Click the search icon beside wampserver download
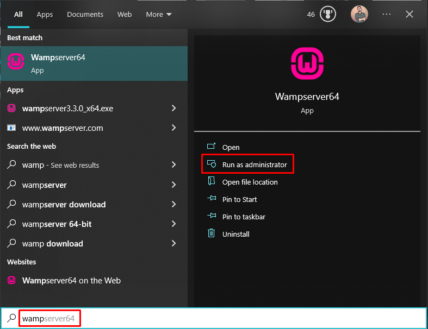 (11, 204)
